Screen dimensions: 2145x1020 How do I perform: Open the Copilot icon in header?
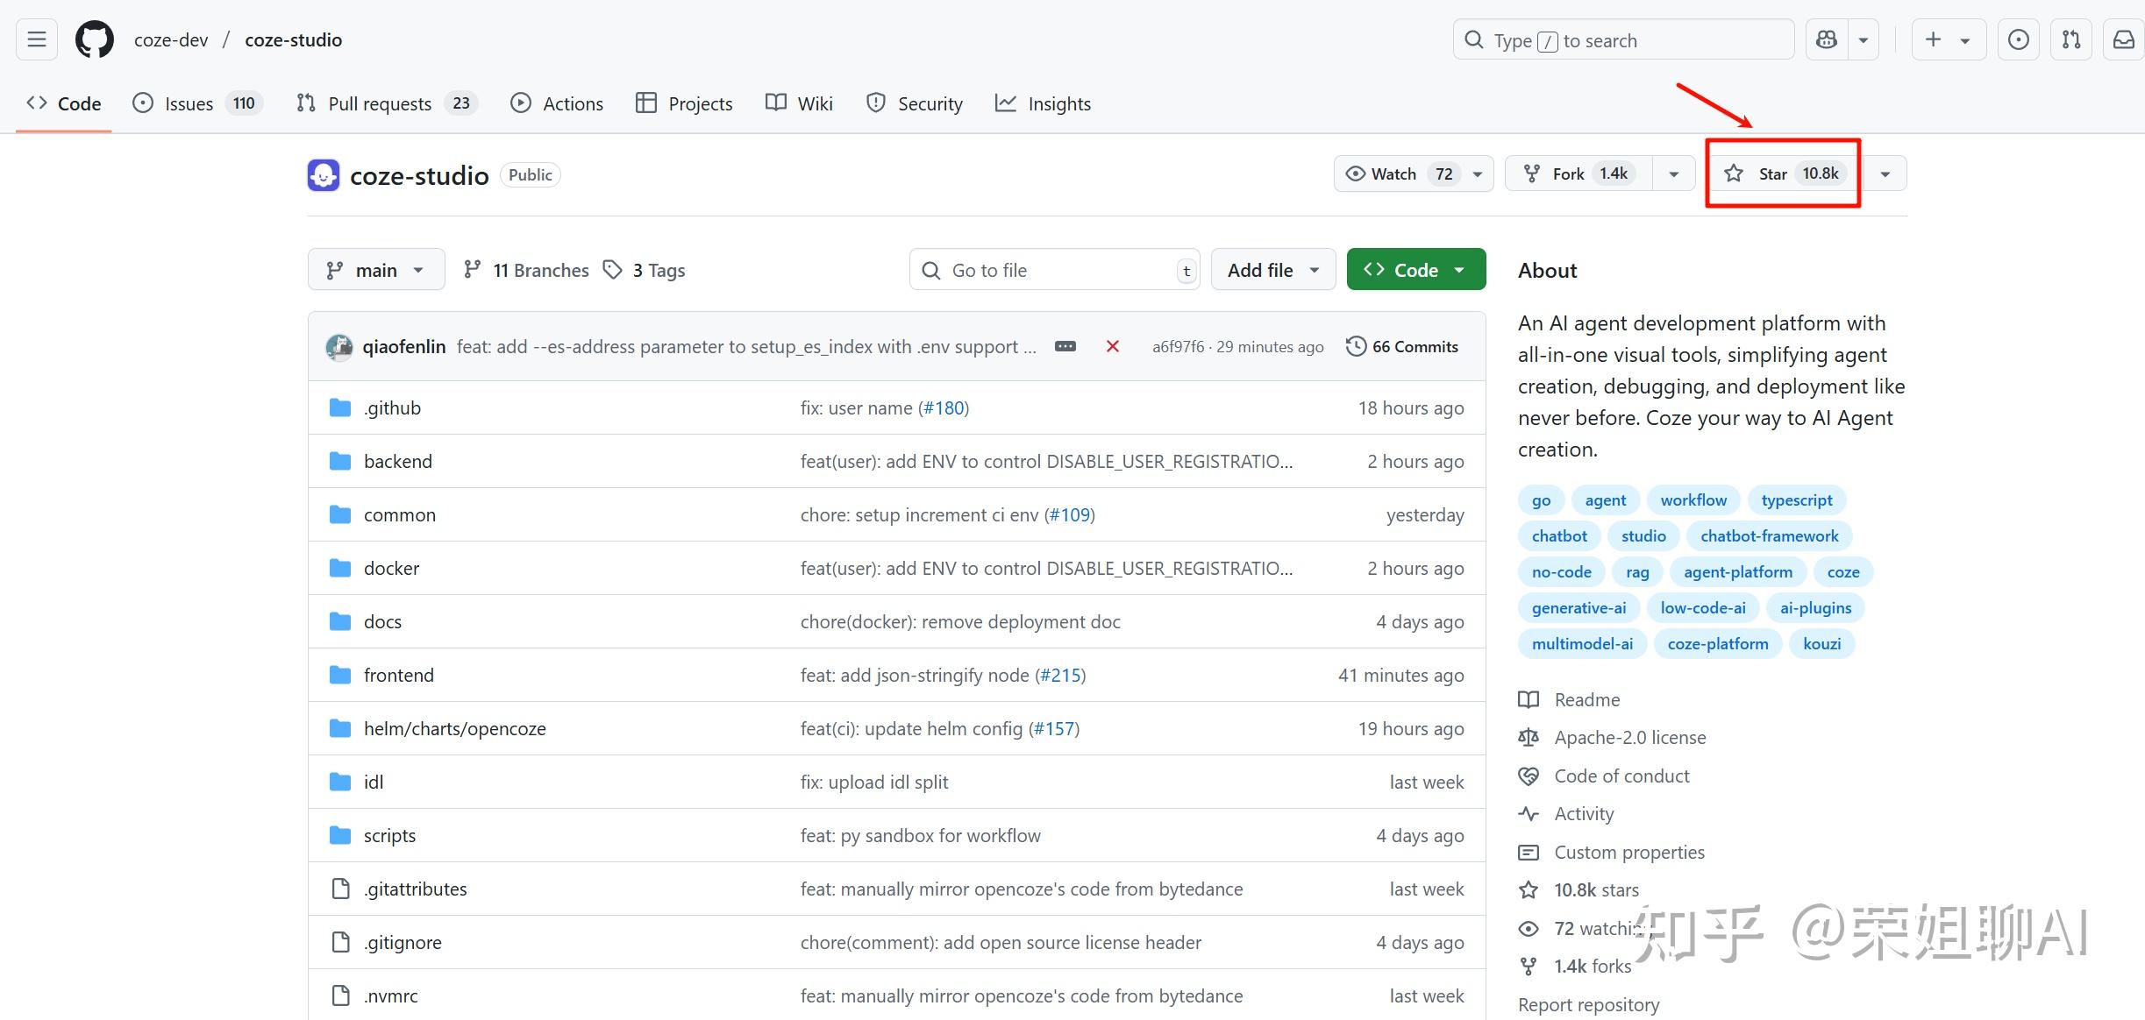[1827, 40]
